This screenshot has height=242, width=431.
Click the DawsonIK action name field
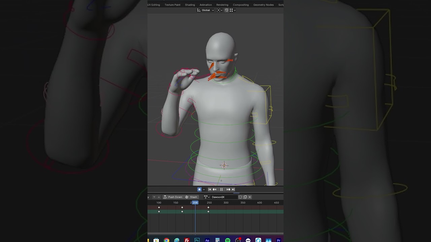click(224, 197)
